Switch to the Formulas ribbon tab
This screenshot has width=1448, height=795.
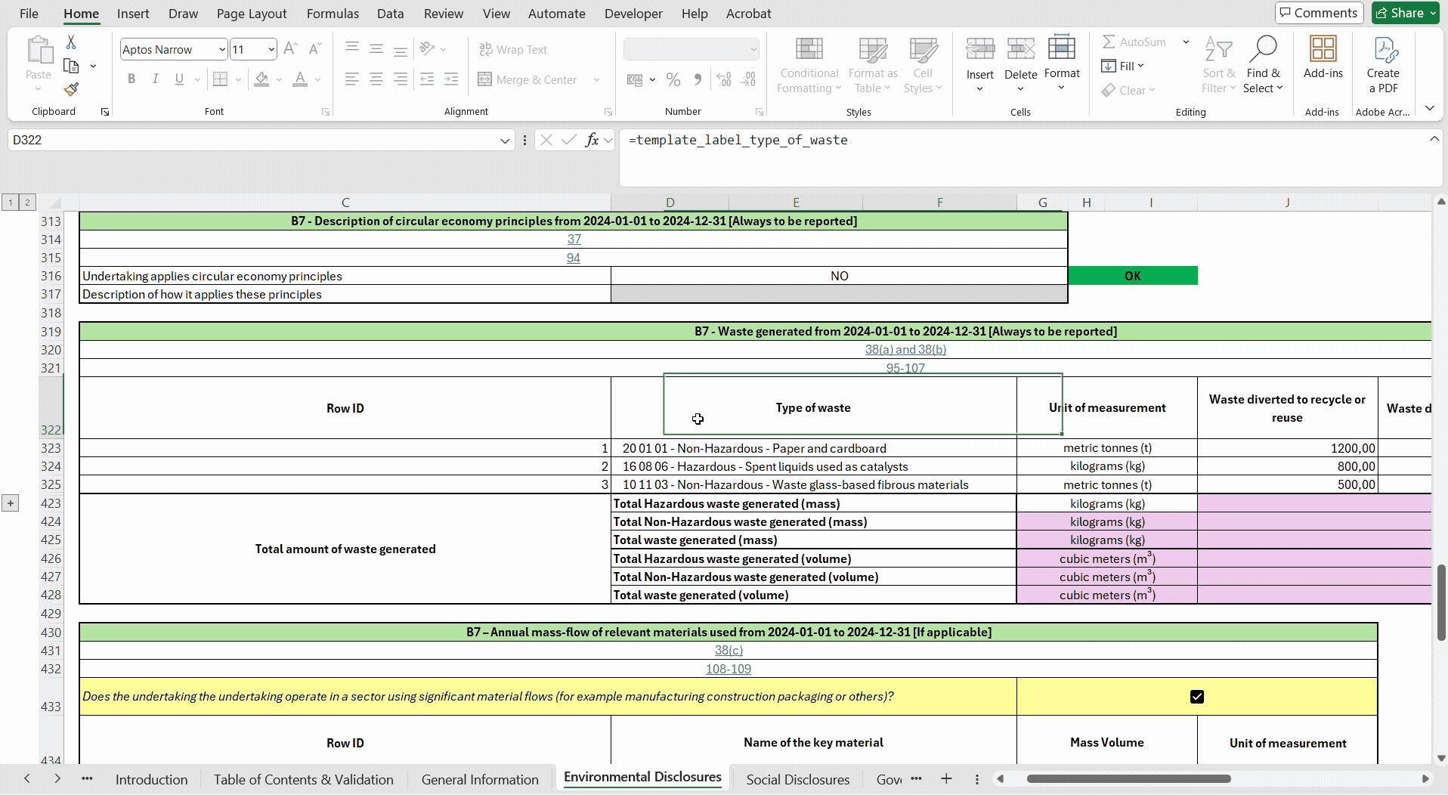333,14
